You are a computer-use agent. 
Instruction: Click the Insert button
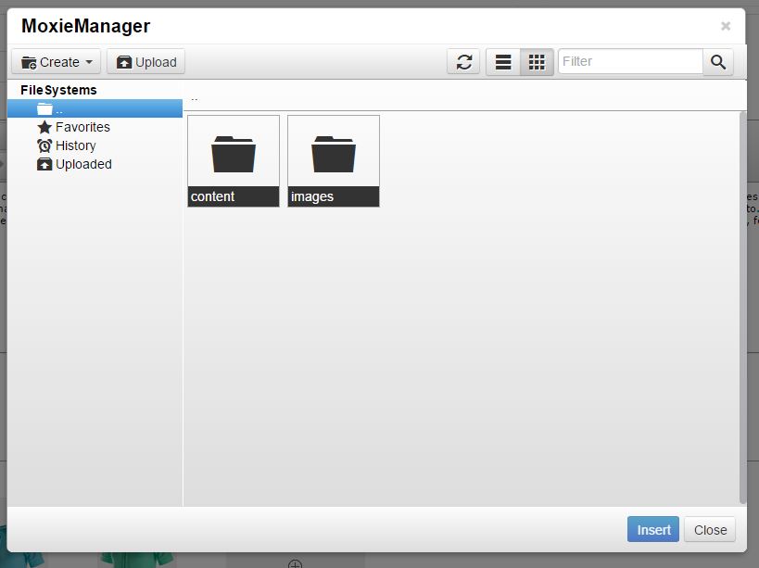coord(653,529)
